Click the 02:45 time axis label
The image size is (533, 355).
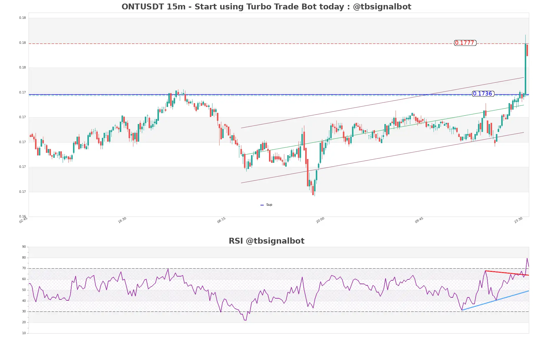[23, 220]
